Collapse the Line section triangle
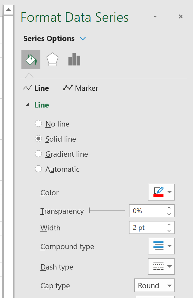Image resolution: width=193 pixels, height=298 pixels. (27, 104)
